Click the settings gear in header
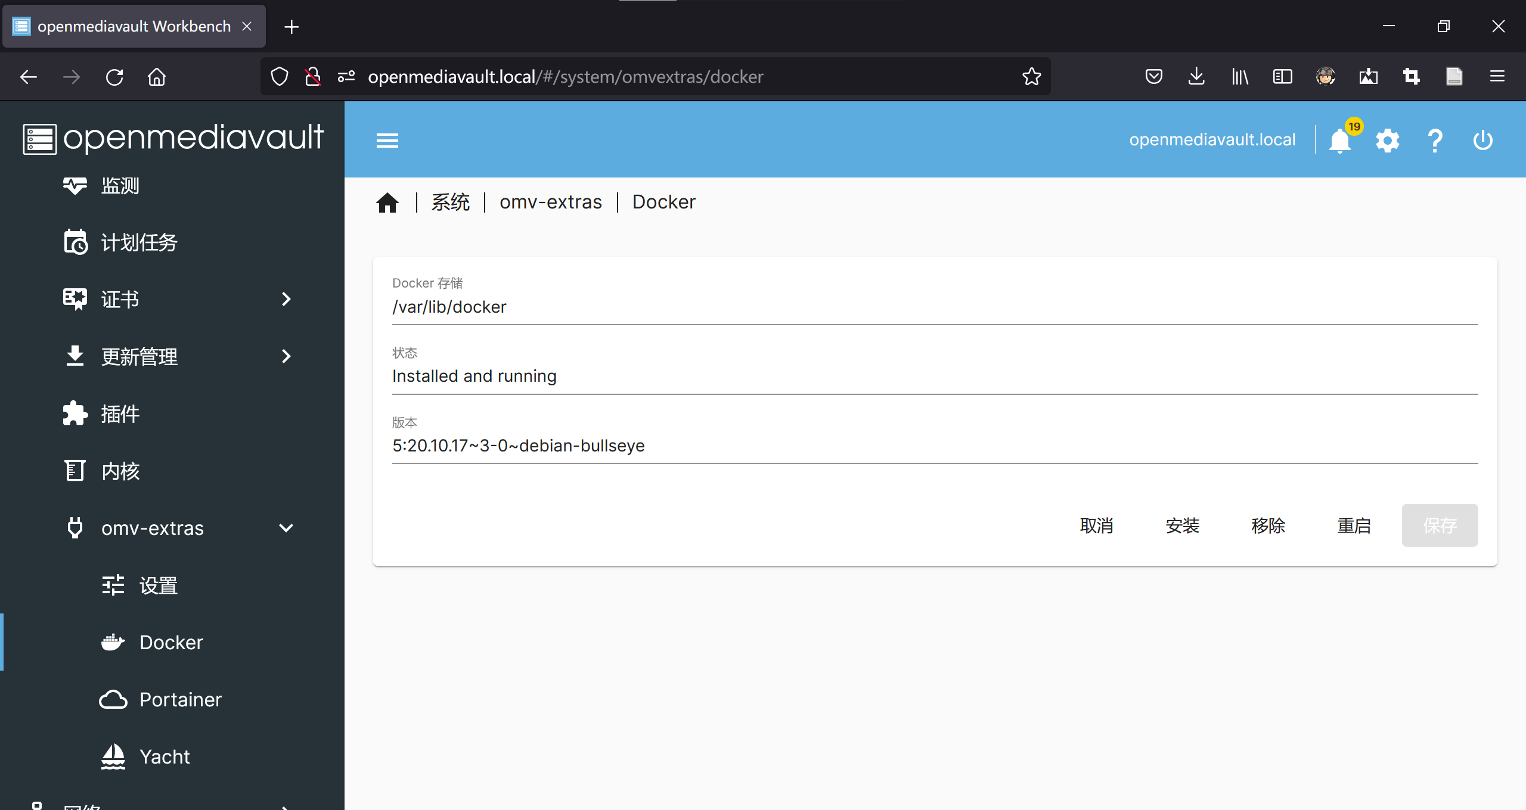This screenshot has width=1526, height=810. pos(1388,141)
